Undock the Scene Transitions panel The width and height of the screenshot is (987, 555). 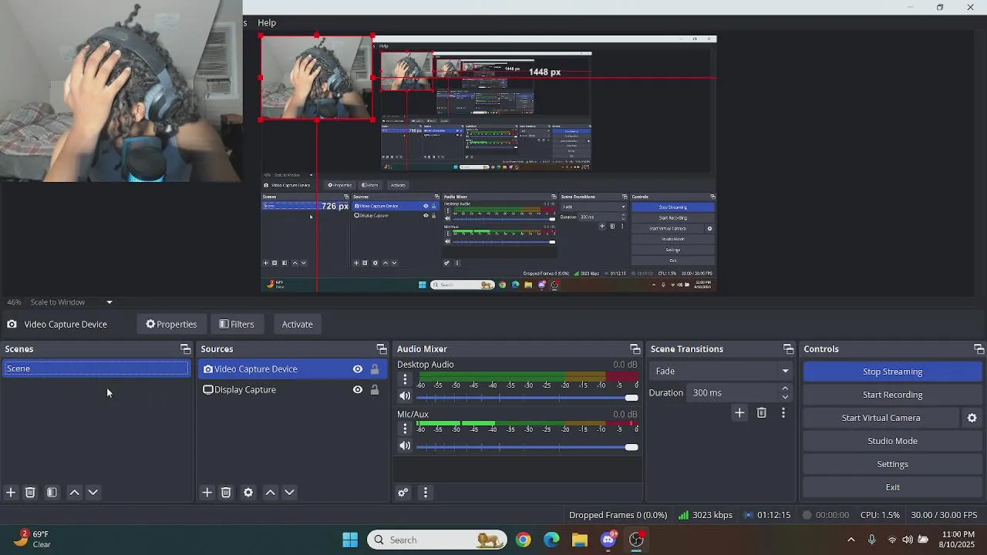(788, 349)
